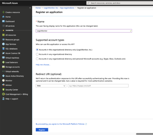Click the Search resources, services, and docs box
The height and width of the screenshot is (135, 153).
[x=120, y=3]
